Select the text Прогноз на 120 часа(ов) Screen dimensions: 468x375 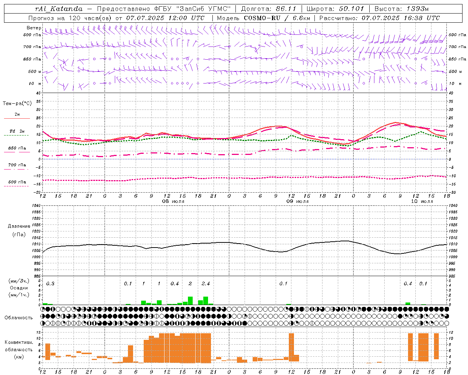point(70,18)
